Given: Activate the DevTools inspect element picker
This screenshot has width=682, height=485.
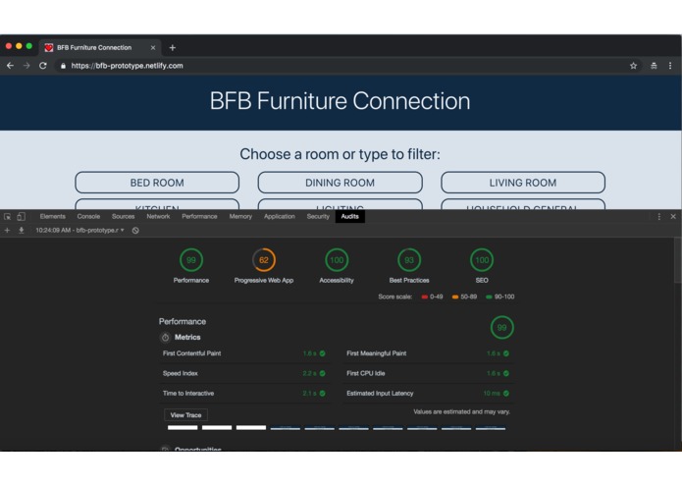Looking at the screenshot, I should (8, 216).
